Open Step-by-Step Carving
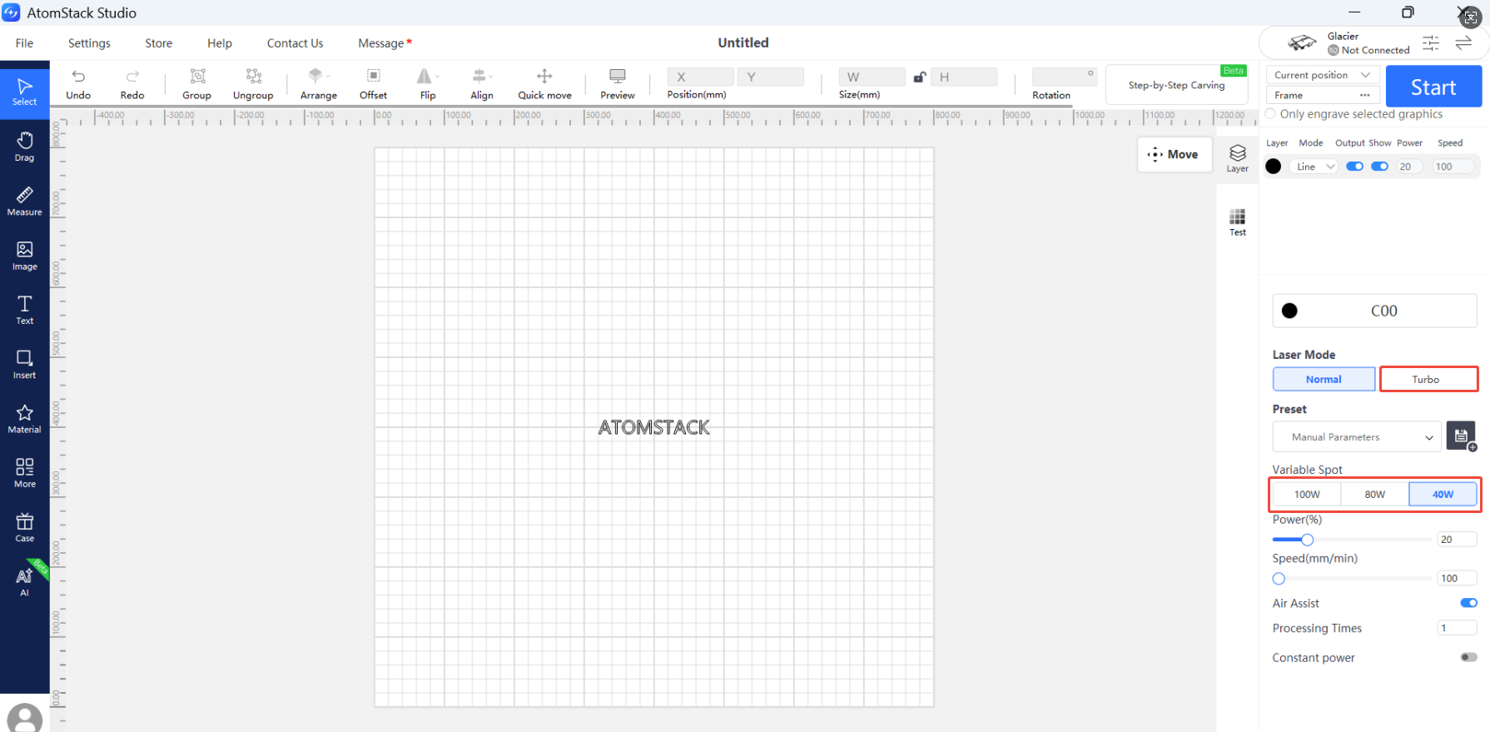The height and width of the screenshot is (732, 1490). tap(1176, 85)
